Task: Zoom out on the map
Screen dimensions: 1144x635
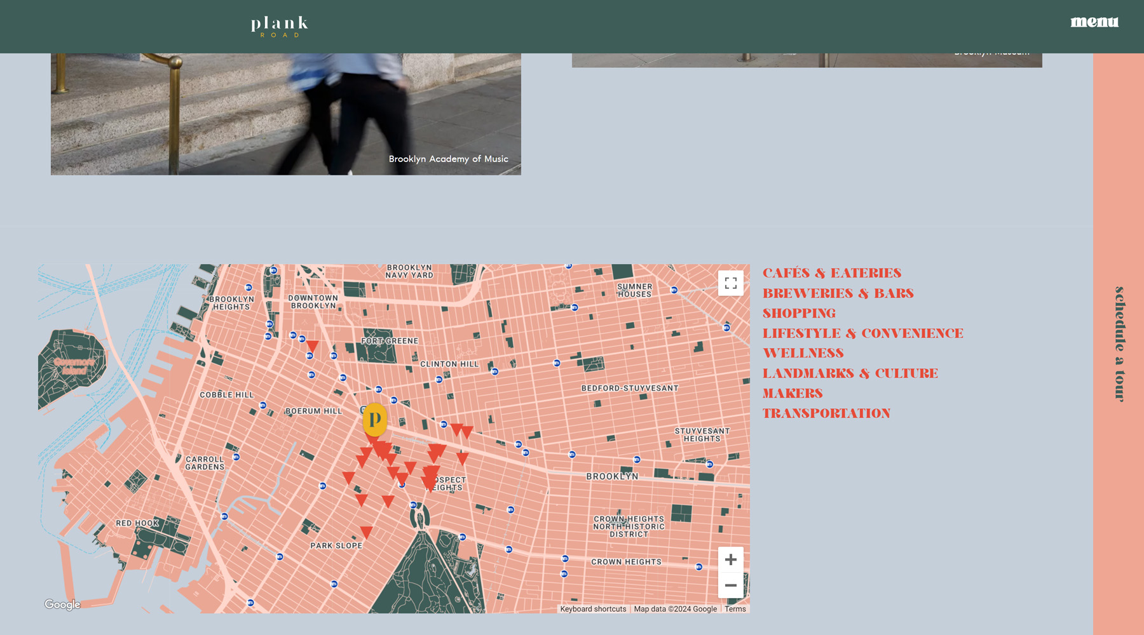Action: [730, 585]
